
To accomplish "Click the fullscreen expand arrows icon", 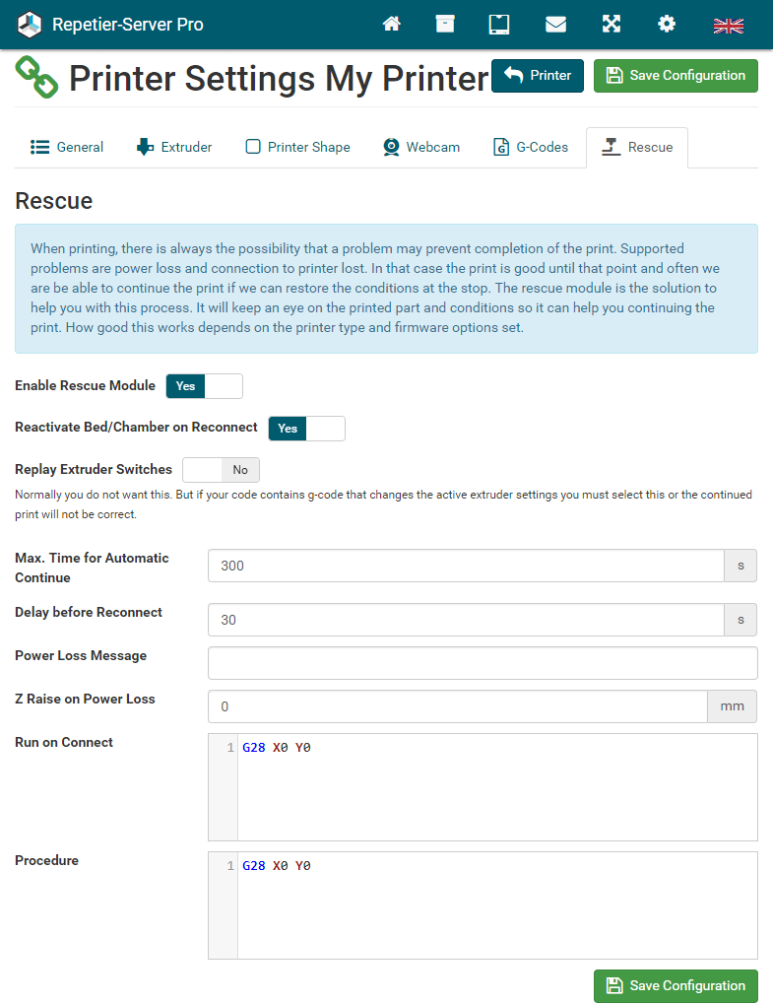I will click(612, 25).
